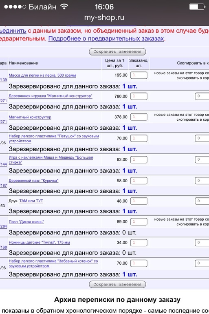Click the top 'Сохранить изменения' button
This screenshot has height=314, width=209.
(117, 52)
